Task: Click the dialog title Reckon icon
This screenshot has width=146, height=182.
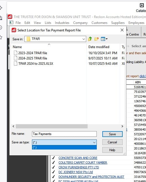Action: [x=14, y=30]
